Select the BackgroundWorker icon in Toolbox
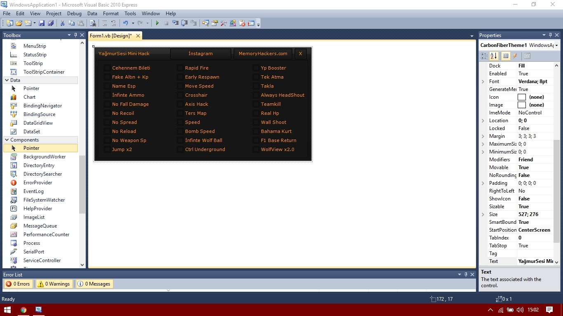Viewport: 563px width, 316px height. click(14, 157)
